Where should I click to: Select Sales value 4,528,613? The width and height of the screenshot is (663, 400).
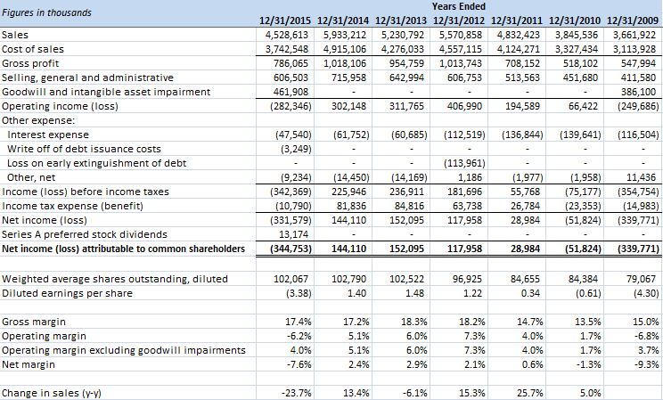(x=287, y=35)
